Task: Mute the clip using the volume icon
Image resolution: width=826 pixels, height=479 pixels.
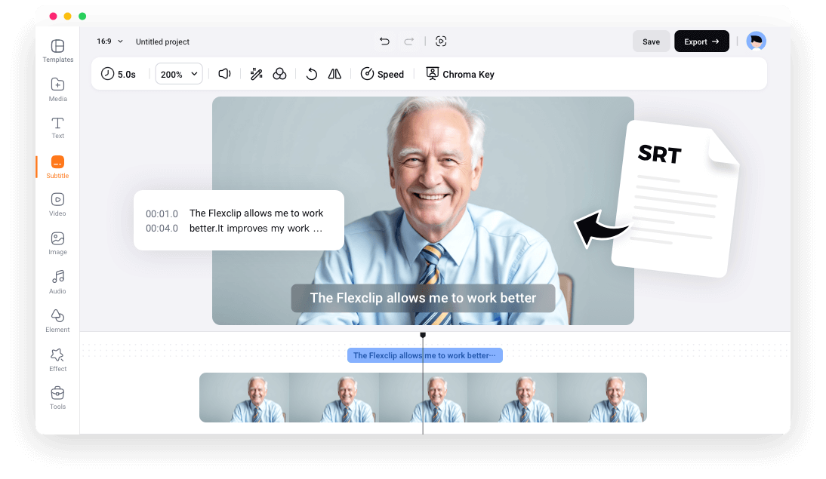Action: [x=223, y=74]
